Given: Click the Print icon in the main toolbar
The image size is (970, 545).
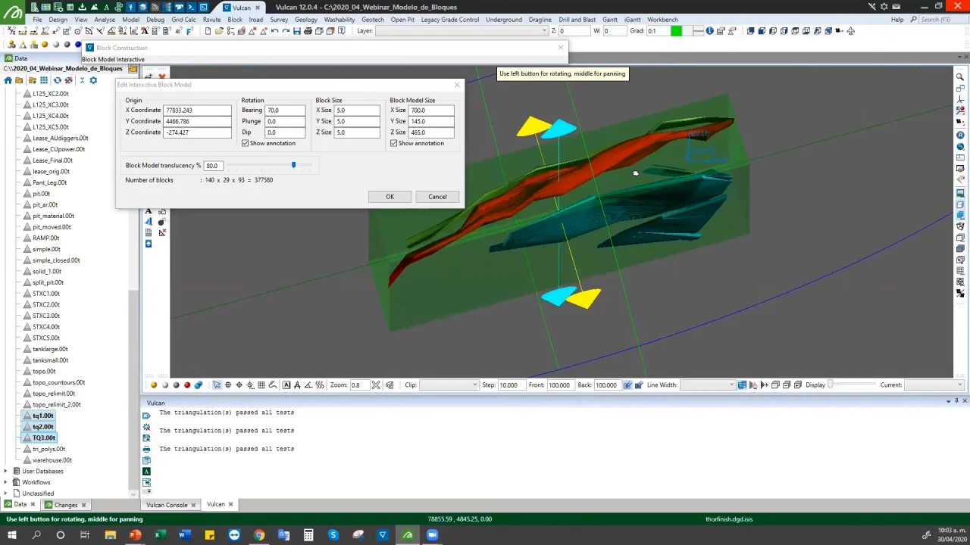Looking at the screenshot, I should coord(308,31).
